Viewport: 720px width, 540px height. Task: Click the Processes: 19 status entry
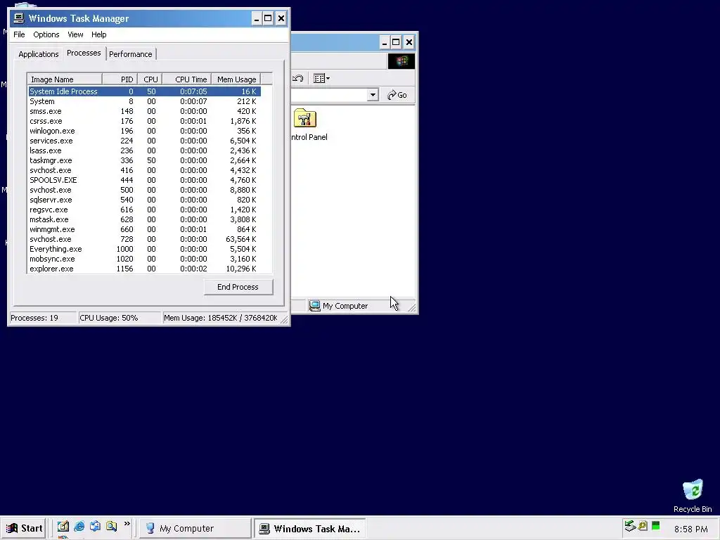point(43,319)
